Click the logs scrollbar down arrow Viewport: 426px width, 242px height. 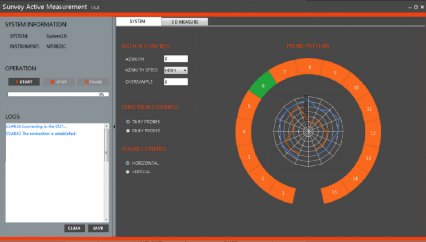click(x=106, y=220)
